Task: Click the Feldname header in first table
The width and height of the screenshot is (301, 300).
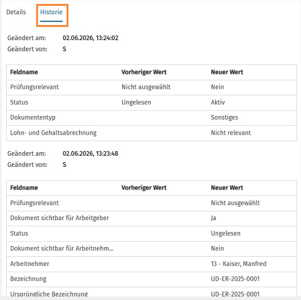Action: 24,72
